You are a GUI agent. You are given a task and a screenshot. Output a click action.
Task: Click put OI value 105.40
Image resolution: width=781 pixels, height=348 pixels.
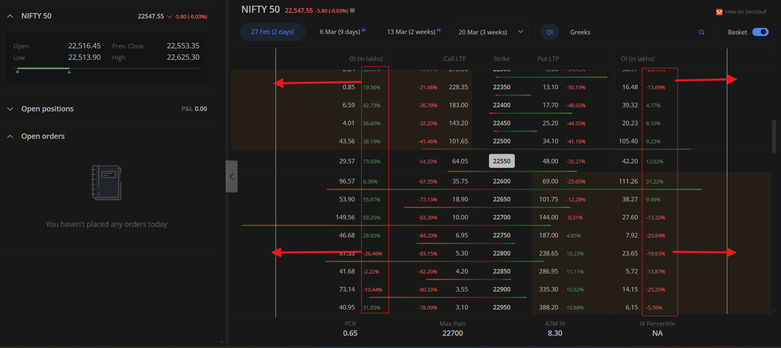(x=628, y=141)
